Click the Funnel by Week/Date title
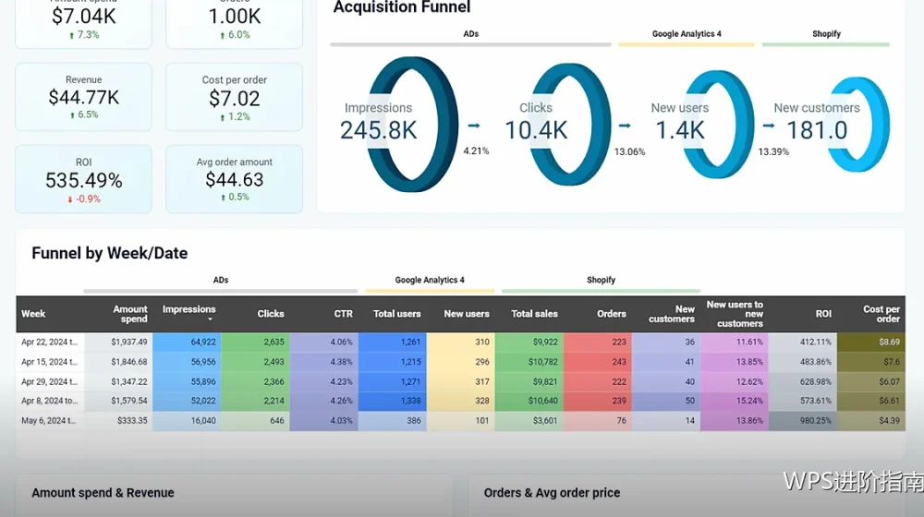 (x=110, y=253)
